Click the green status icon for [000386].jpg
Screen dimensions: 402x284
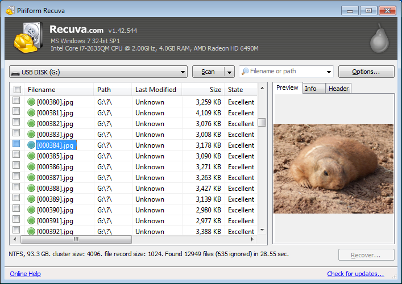click(x=31, y=167)
